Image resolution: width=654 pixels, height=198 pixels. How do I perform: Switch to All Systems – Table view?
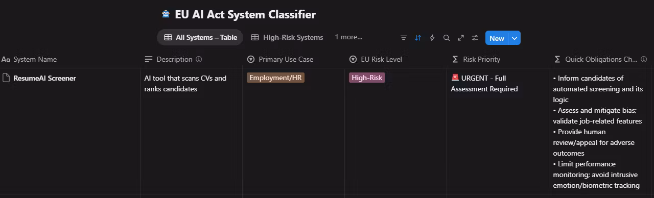[x=200, y=37]
